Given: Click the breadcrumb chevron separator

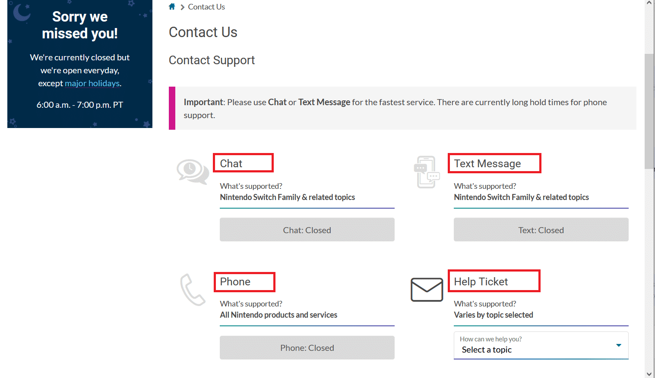Looking at the screenshot, I should (182, 7).
